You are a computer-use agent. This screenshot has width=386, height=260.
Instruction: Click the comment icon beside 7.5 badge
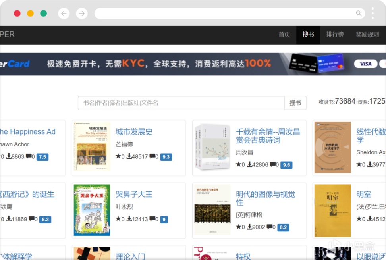pyautogui.click(x=29, y=156)
